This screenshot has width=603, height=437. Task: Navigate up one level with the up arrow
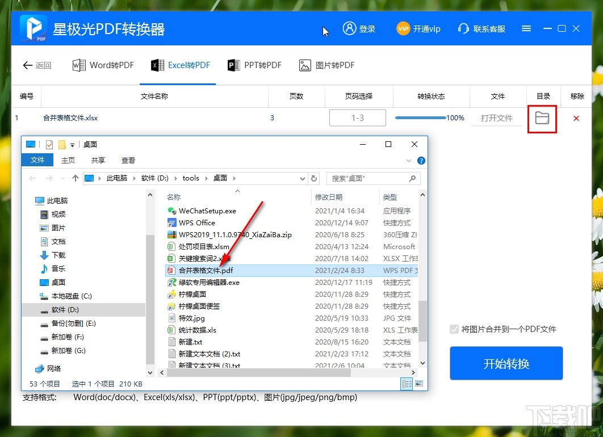tap(76, 178)
